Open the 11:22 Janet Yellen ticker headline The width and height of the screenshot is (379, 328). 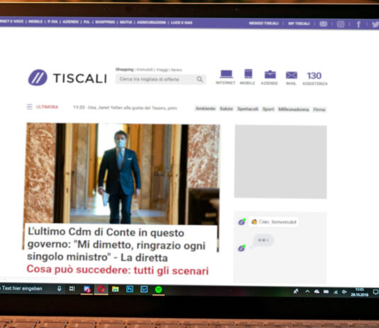125,108
